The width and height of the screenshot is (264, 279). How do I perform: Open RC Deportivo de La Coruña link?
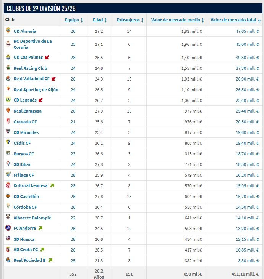click(x=33, y=44)
